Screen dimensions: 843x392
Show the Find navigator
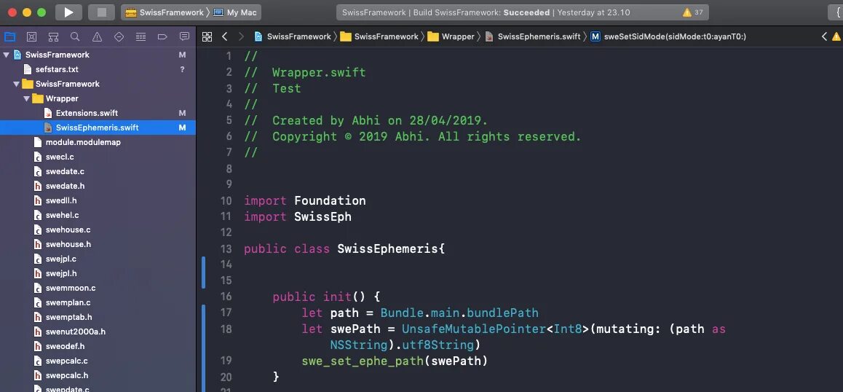click(75, 36)
